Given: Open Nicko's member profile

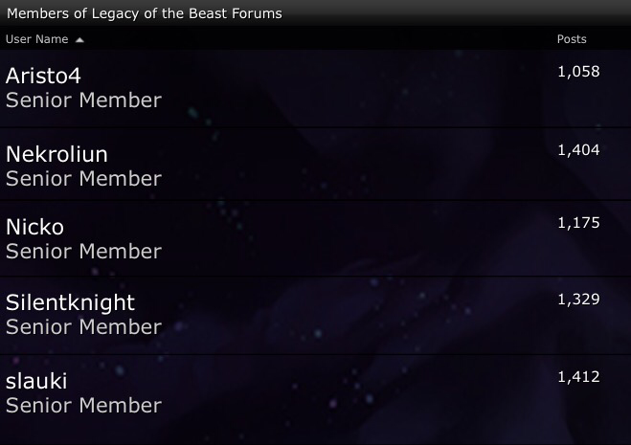Looking at the screenshot, I should [34, 228].
